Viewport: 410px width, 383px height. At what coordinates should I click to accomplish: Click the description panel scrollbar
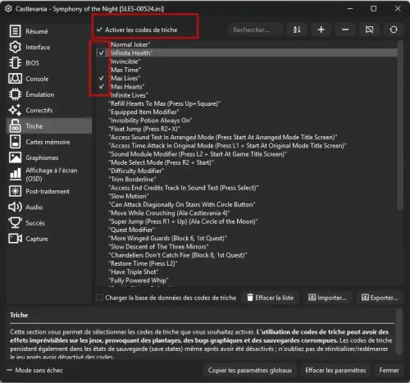pyautogui.click(x=399, y=331)
